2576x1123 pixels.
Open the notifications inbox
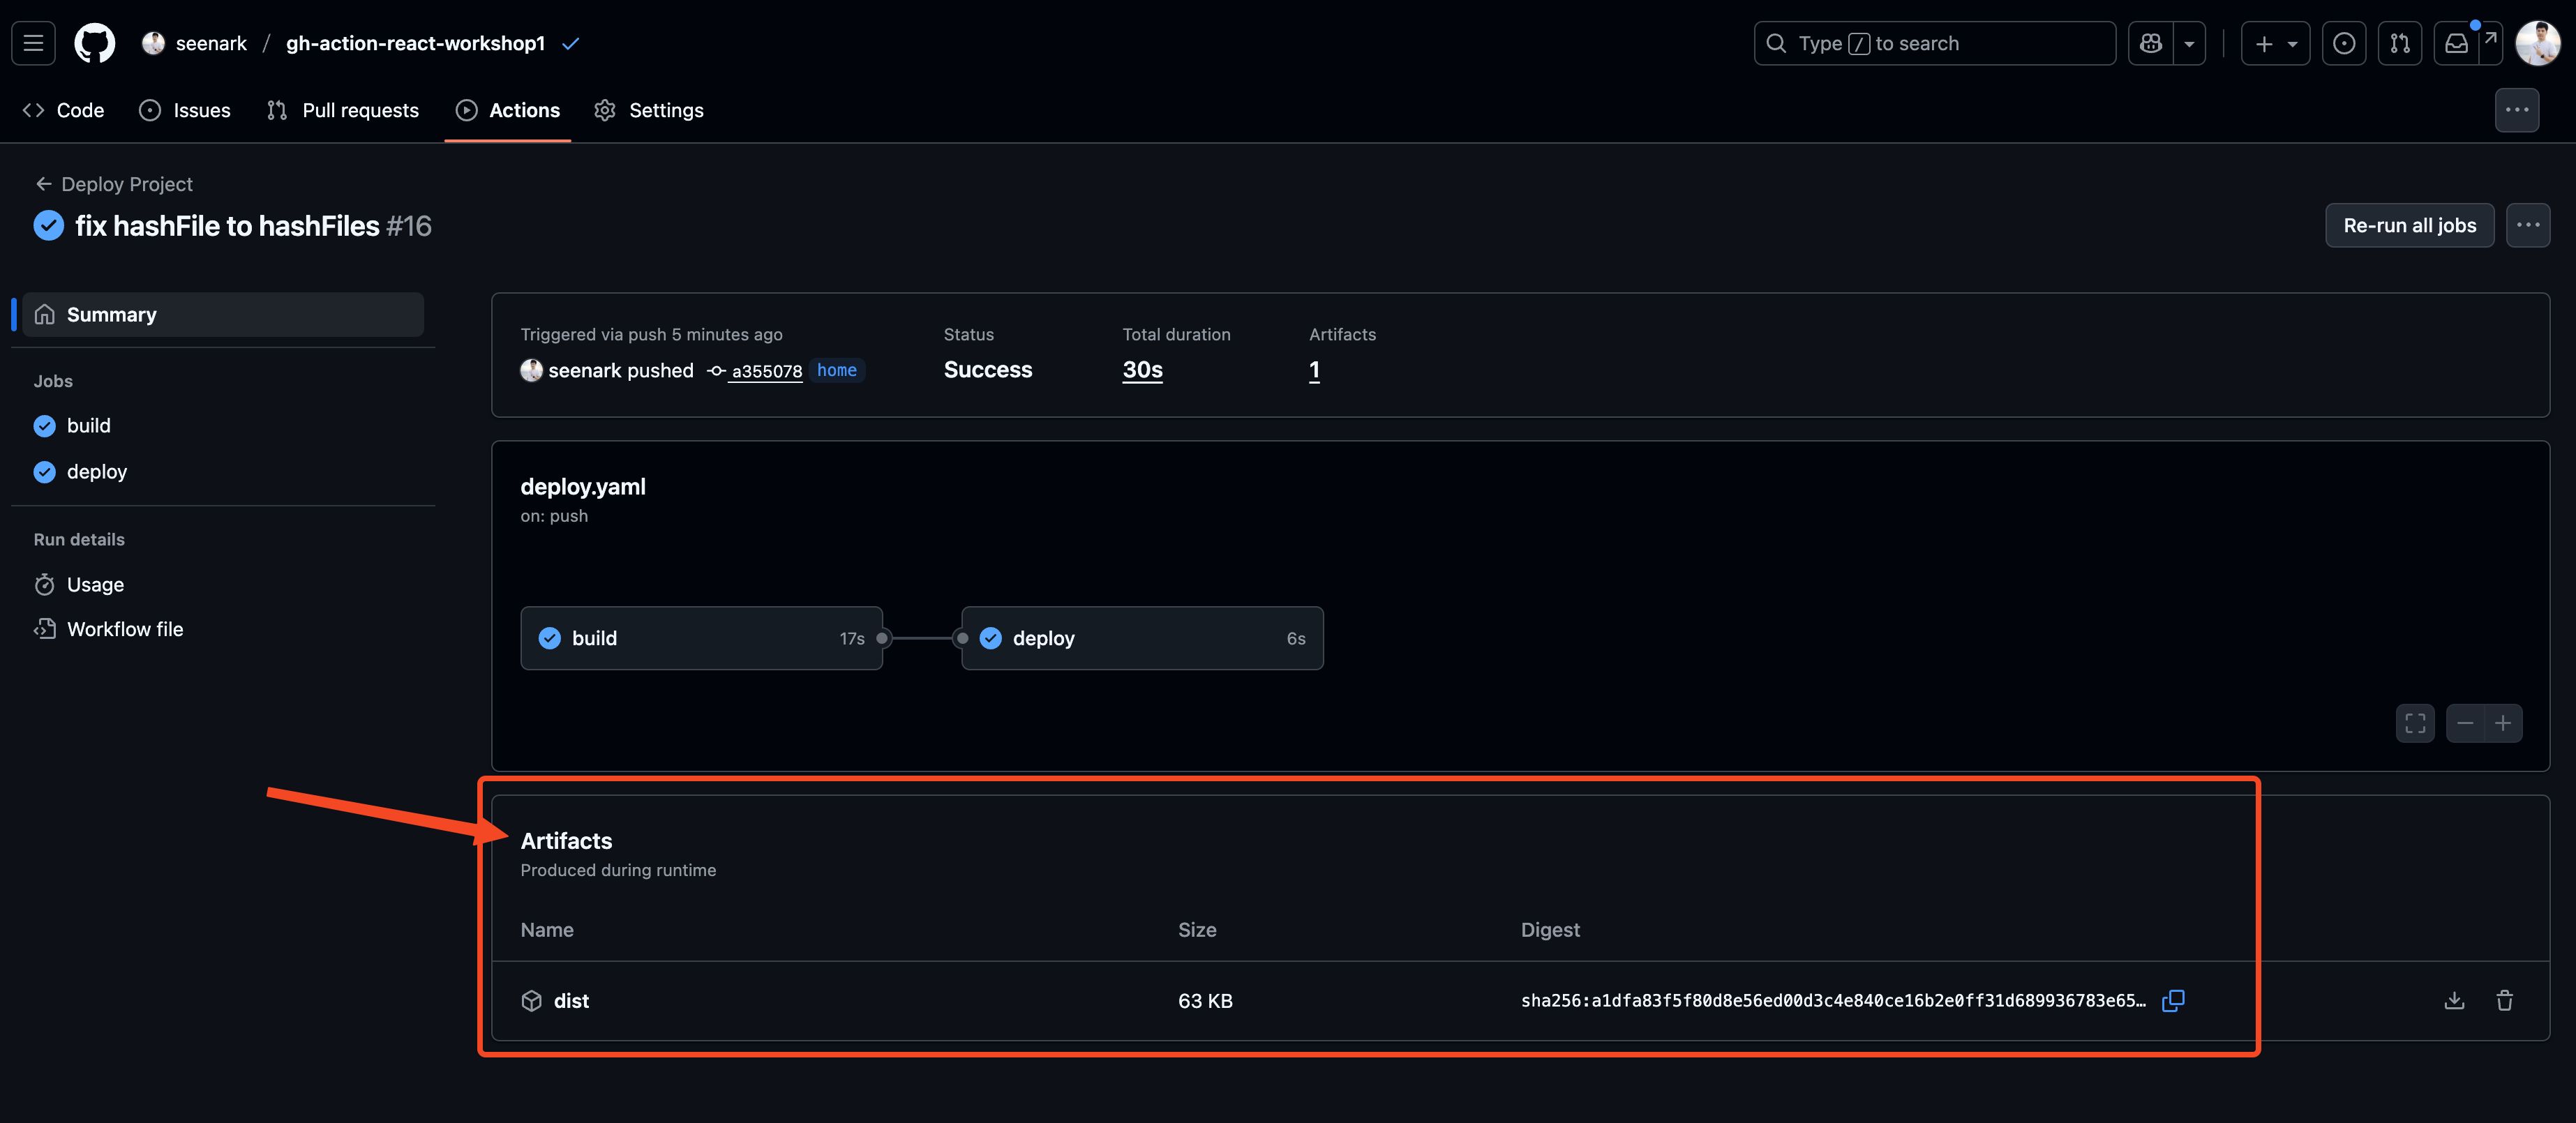point(2456,43)
